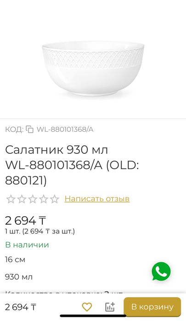Give a five-star rating with the last star

pyautogui.click(x=55, y=199)
